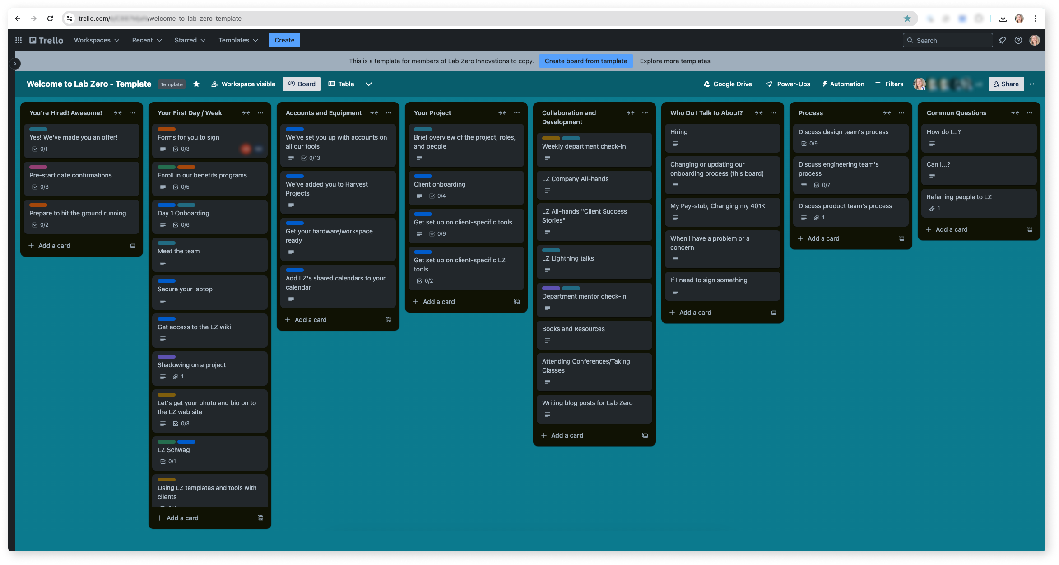Screen dimensions: 1059x565
Task: Open checklist badge on Forms for you to sign
Action: click(x=181, y=149)
